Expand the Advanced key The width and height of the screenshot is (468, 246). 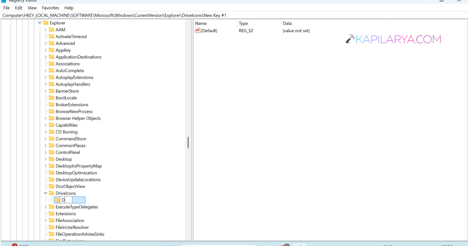tap(46, 43)
